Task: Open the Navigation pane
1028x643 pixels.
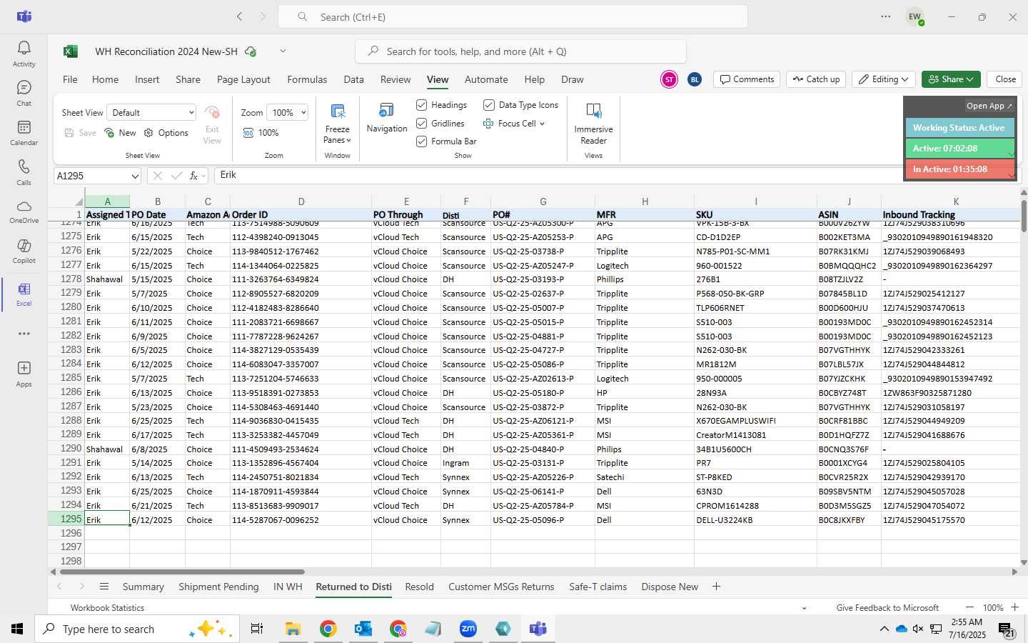Action: (x=386, y=118)
